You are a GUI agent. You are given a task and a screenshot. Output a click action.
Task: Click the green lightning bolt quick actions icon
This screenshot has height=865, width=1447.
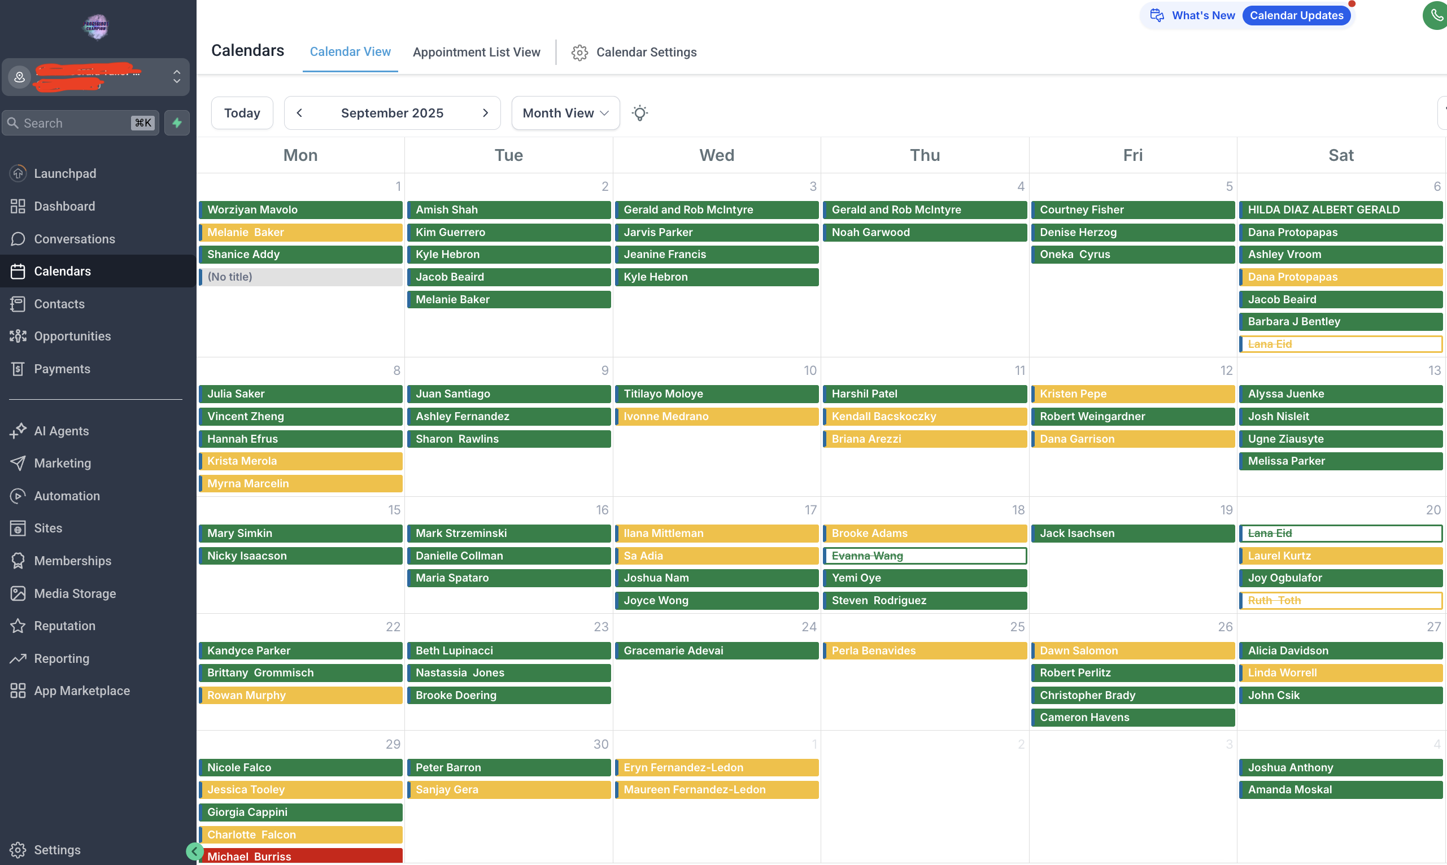coord(177,123)
